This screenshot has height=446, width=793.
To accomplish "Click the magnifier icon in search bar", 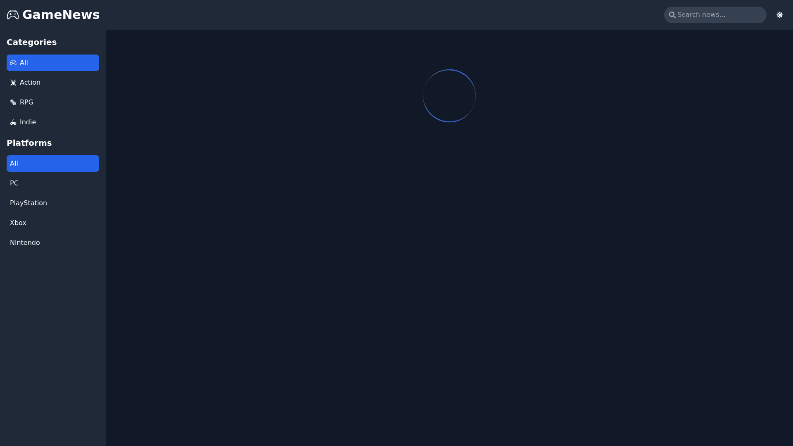I will pos(672,15).
